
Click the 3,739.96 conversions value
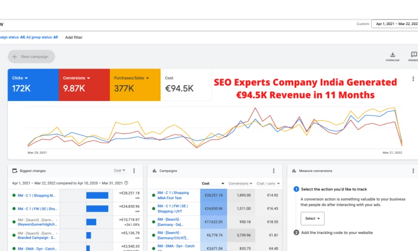[x=243, y=235]
